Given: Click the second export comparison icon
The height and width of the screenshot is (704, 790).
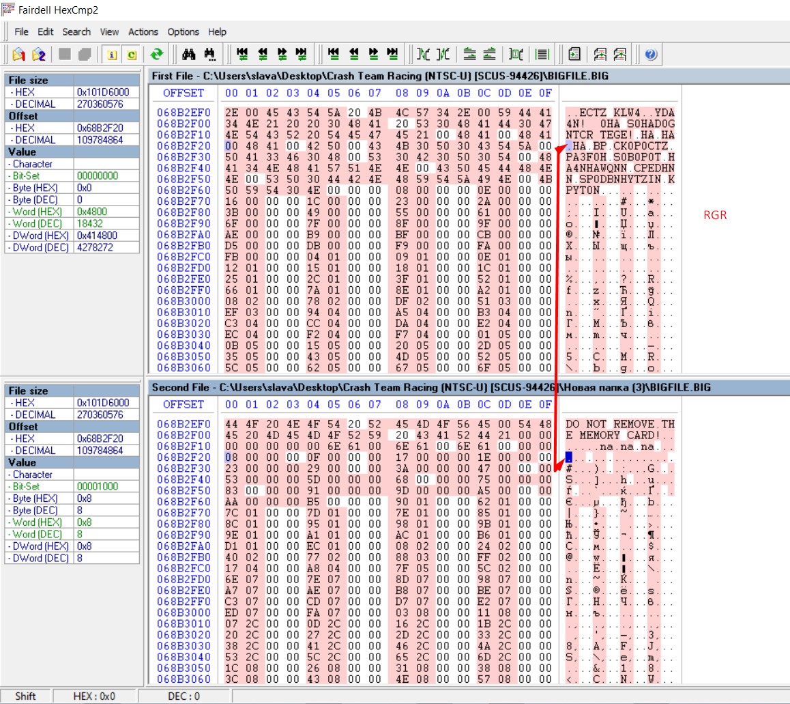Looking at the screenshot, I should 620,54.
